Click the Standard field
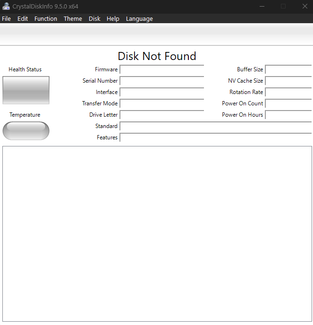This screenshot has height=325, width=313. (x=216, y=126)
